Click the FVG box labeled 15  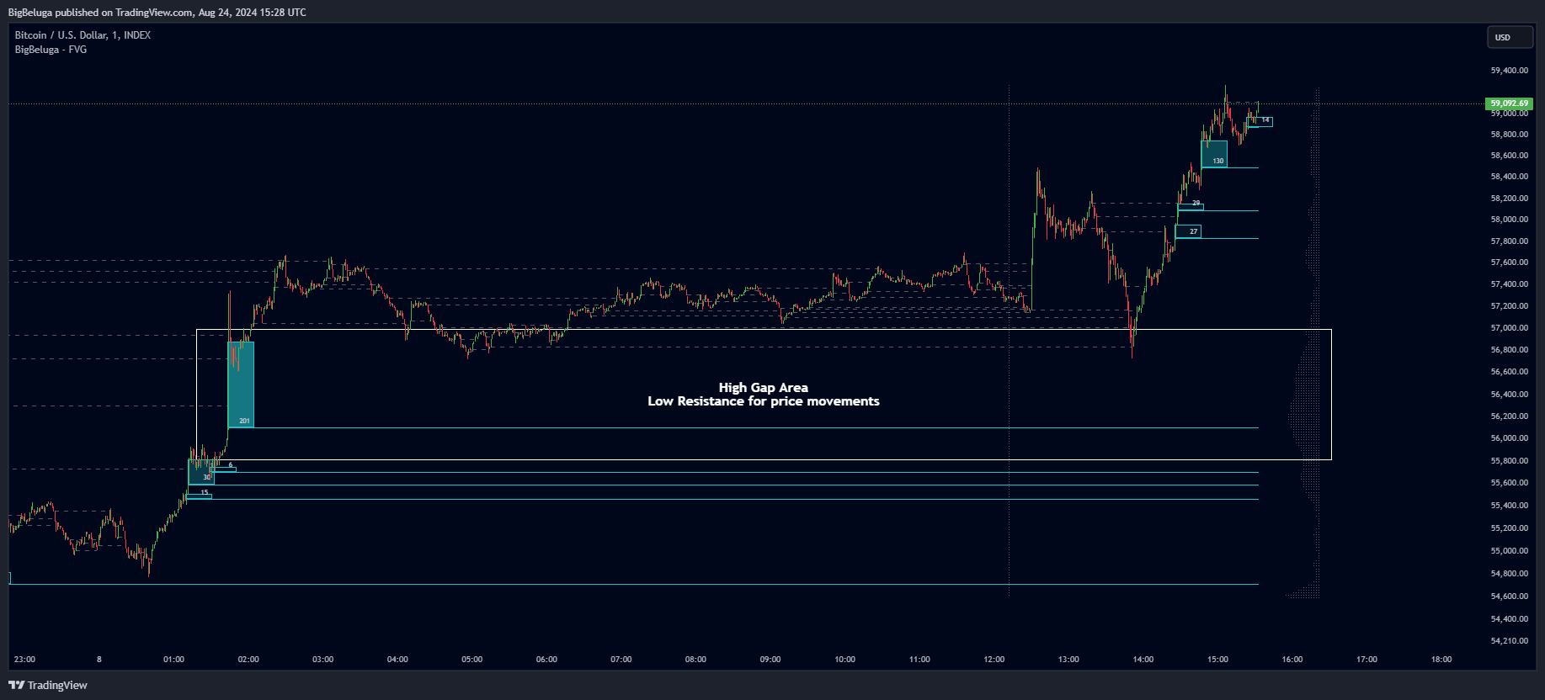tap(199, 496)
